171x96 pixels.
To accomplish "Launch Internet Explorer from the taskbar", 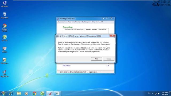I will click(11, 94).
